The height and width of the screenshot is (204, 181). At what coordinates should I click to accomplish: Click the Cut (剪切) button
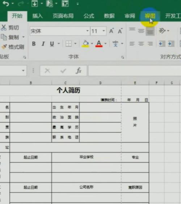click(10, 28)
